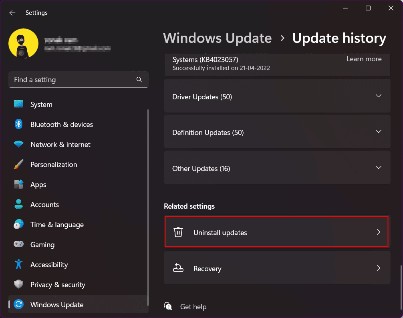This screenshot has height=318, width=403.
Task: Open Uninstall updates
Action: pos(276,232)
